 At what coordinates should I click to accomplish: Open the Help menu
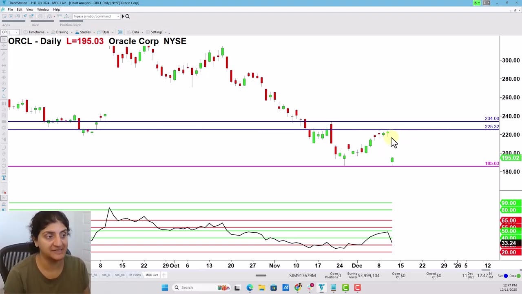[57, 9]
